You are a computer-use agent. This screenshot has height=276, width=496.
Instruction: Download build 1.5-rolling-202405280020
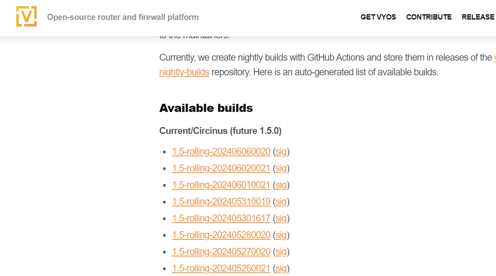221,235
